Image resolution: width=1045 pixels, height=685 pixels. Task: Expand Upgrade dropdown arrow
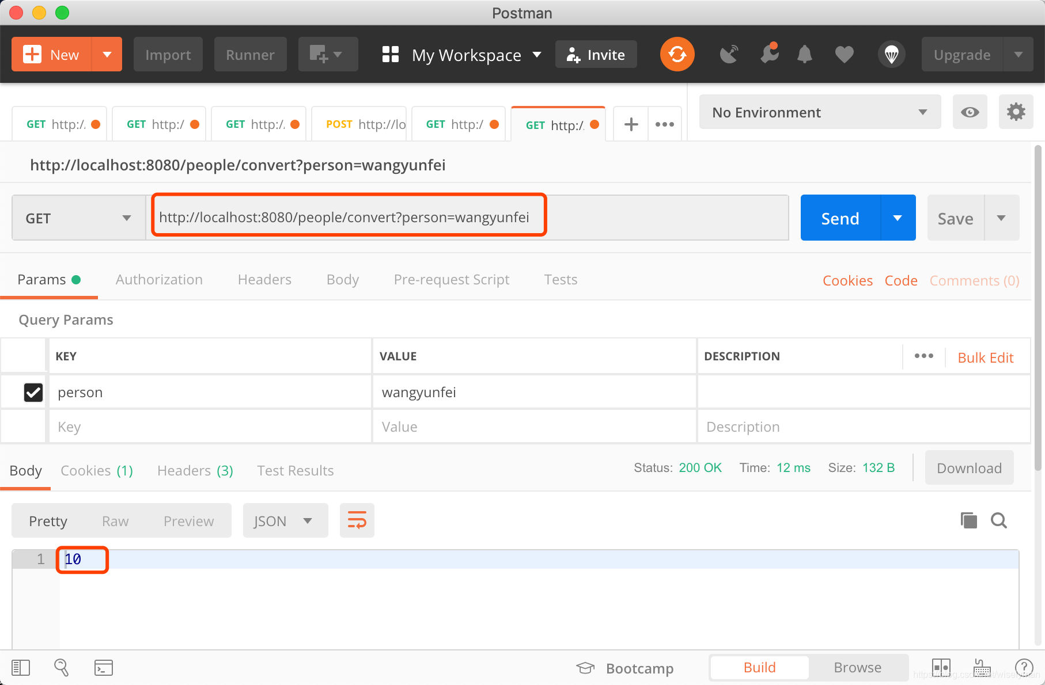[x=1019, y=55]
